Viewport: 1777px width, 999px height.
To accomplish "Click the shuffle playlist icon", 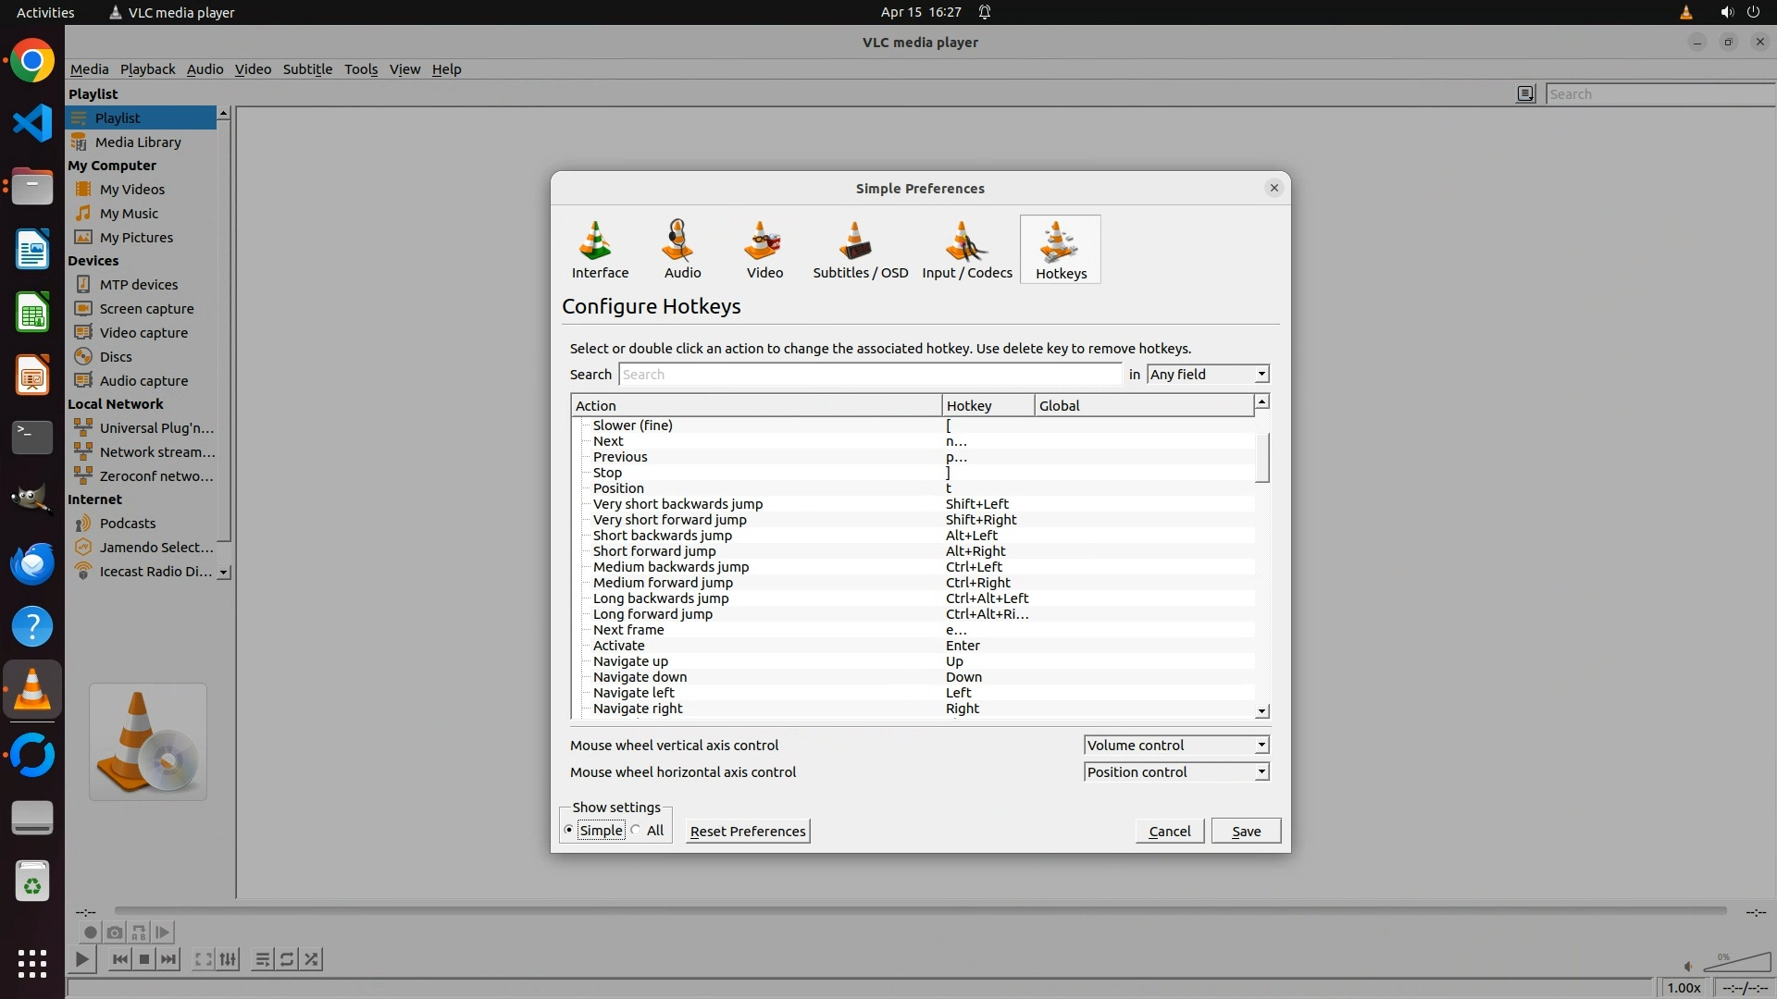I will (x=312, y=959).
